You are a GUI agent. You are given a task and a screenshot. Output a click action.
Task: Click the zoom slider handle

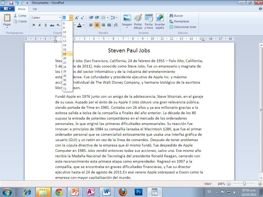245,184
